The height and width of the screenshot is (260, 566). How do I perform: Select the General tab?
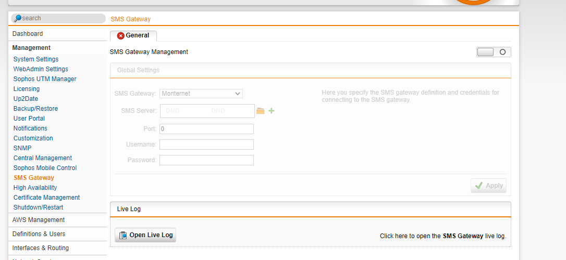pos(133,36)
